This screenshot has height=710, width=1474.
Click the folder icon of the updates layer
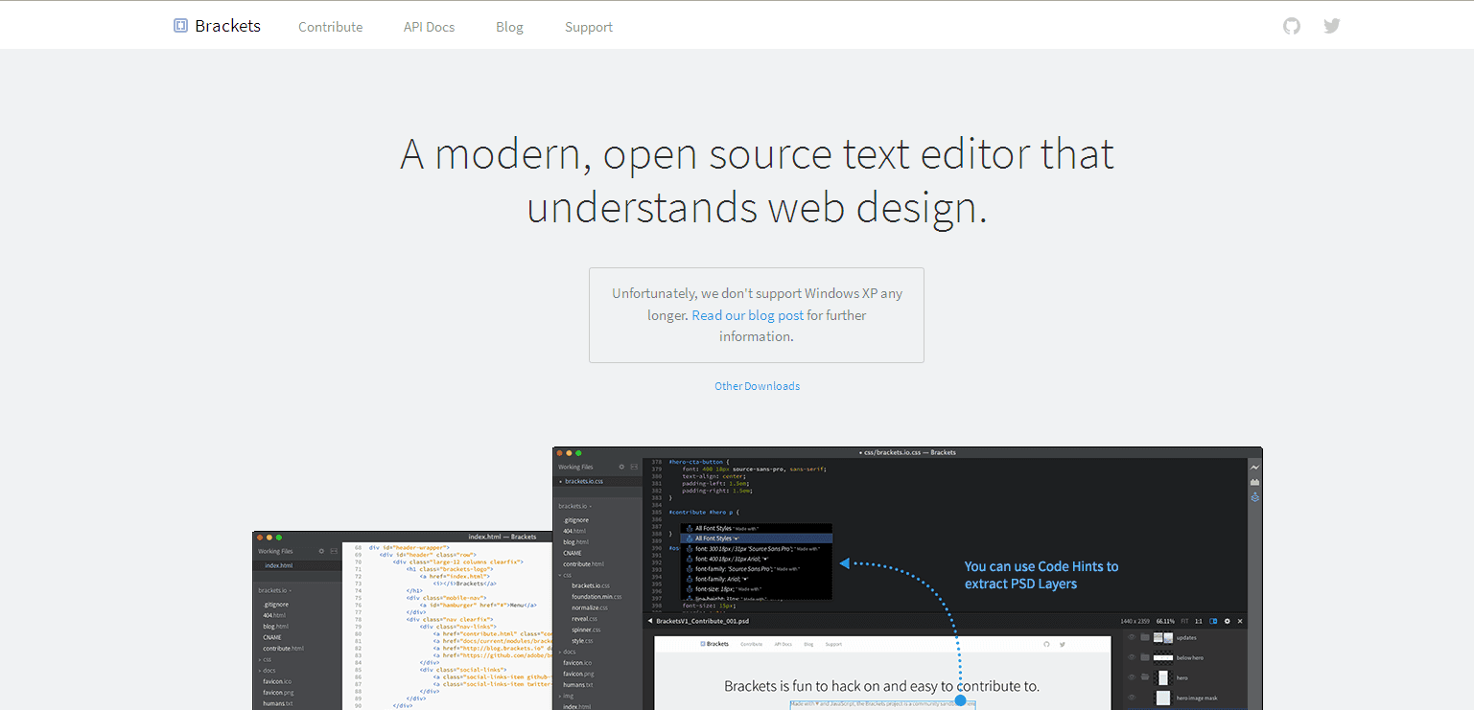pyautogui.click(x=1144, y=637)
